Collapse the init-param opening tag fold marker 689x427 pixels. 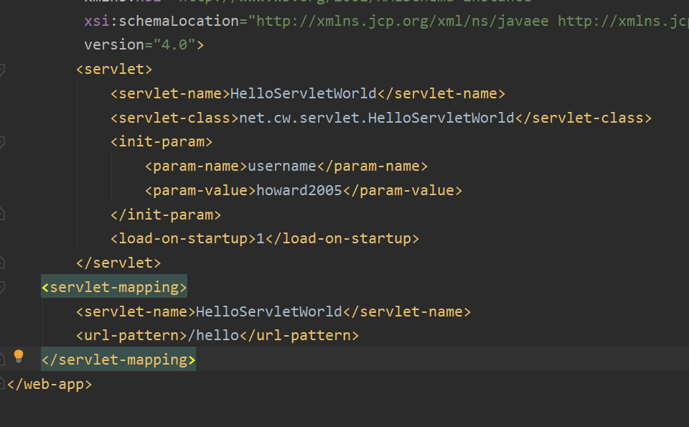(1, 142)
